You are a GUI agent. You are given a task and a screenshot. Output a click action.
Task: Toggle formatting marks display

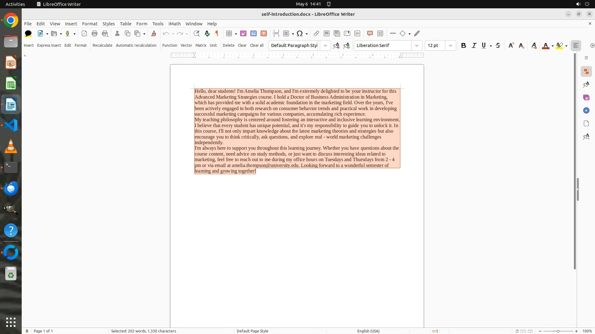tap(217, 33)
